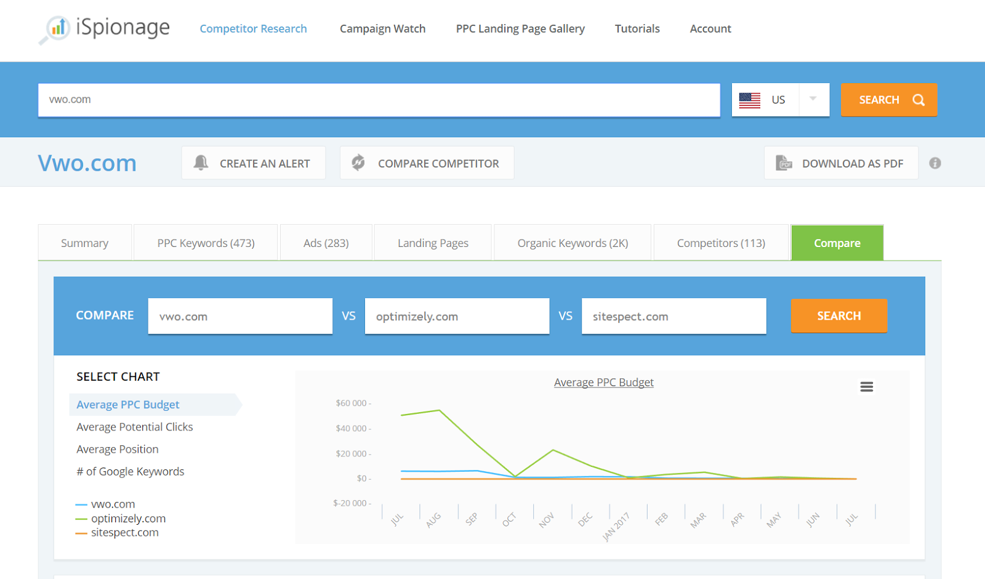Open Competitors (113) tab
The width and height of the screenshot is (985, 579).
[721, 243]
